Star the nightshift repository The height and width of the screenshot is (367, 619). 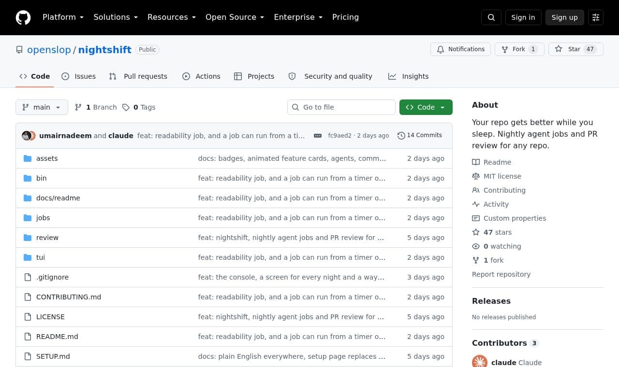576,49
